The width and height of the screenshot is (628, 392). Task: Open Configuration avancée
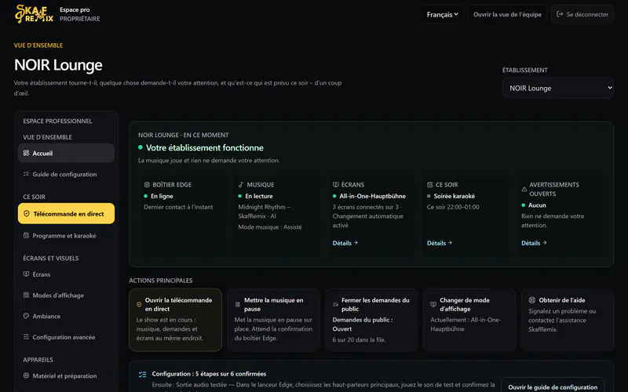pos(66,337)
